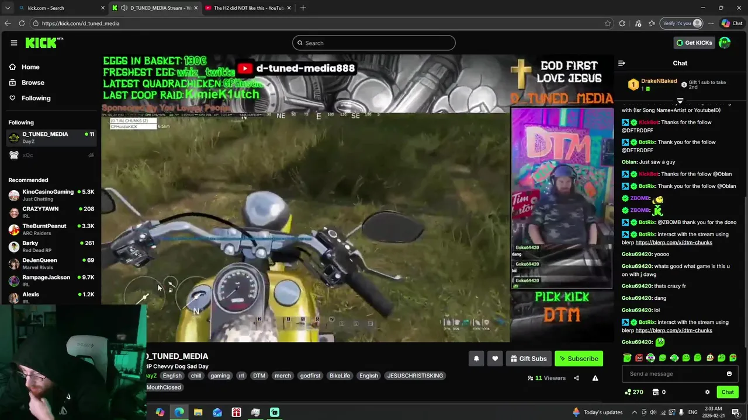The height and width of the screenshot is (420, 748).
Task: Open DrakeNBaked top gifter entry
Action: point(653,85)
